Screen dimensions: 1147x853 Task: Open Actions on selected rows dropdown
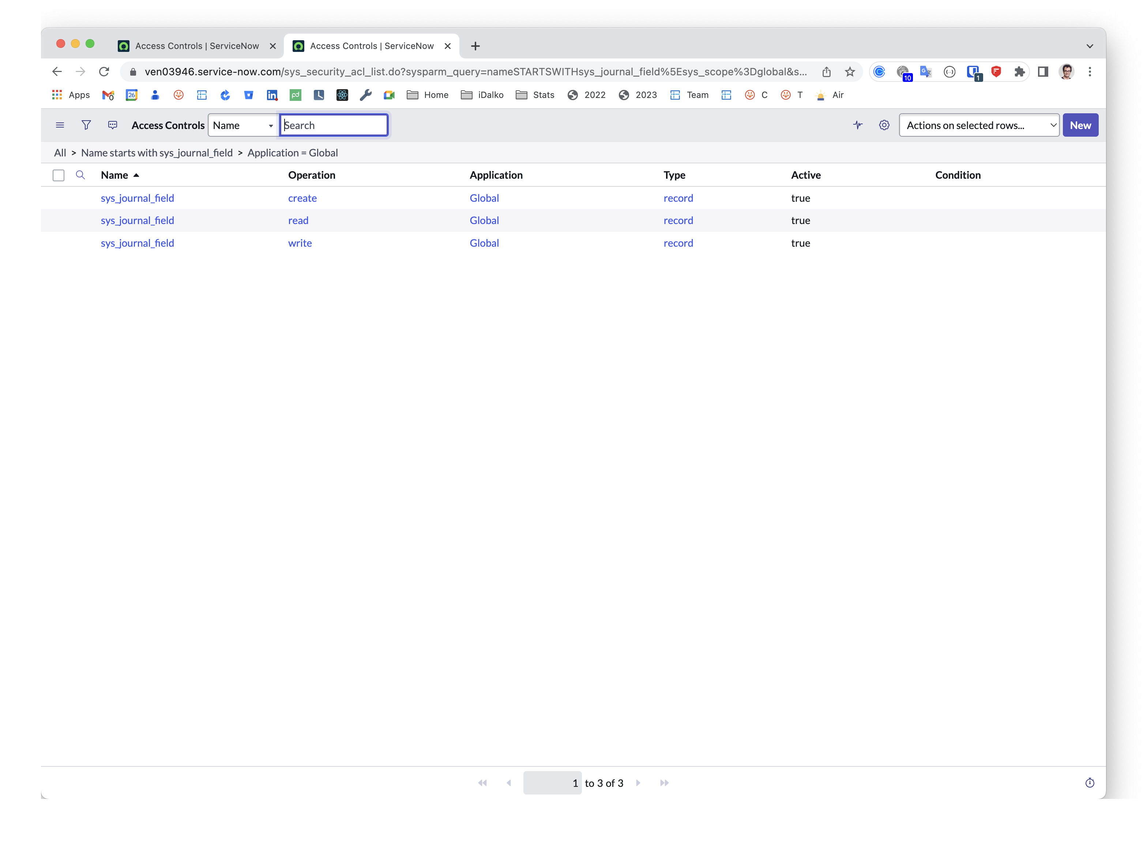tap(978, 125)
